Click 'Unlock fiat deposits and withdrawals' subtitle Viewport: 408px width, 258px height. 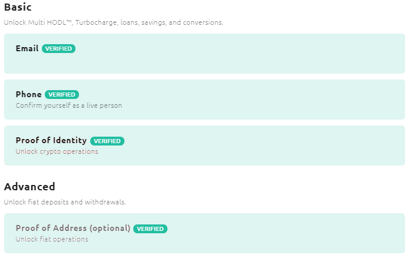pyautogui.click(x=65, y=202)
